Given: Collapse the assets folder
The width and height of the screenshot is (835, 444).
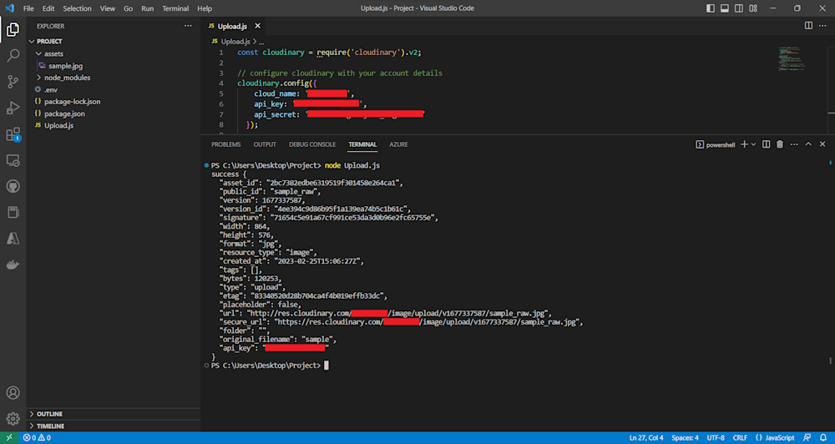Looking at the screenshot, I should tap(38, 53).
